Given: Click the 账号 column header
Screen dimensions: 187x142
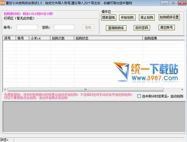Looking at the screenshot, I should (22, 38).
